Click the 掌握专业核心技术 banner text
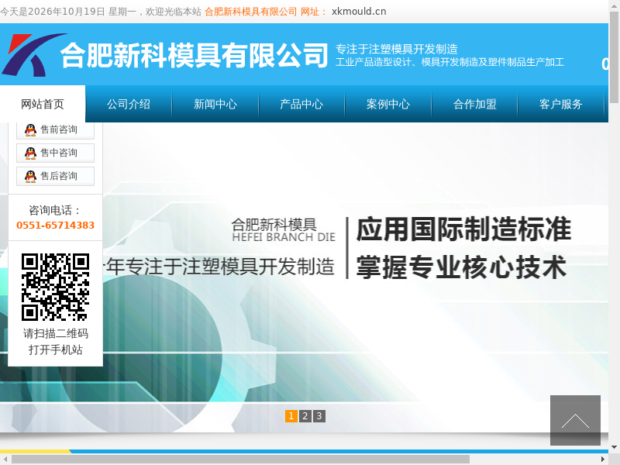 point(461,267)
